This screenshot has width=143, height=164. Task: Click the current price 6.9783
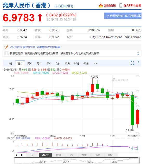(x=19, y=18)
